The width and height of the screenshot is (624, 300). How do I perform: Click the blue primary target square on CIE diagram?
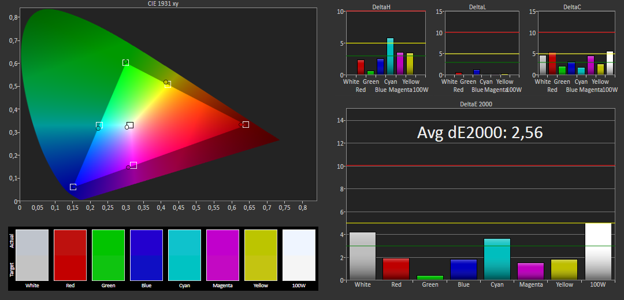[73, 187]
